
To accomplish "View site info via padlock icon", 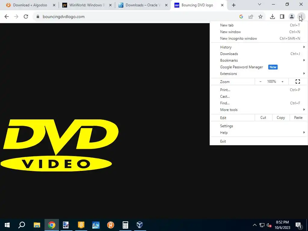I will click(x=38, y=17).
